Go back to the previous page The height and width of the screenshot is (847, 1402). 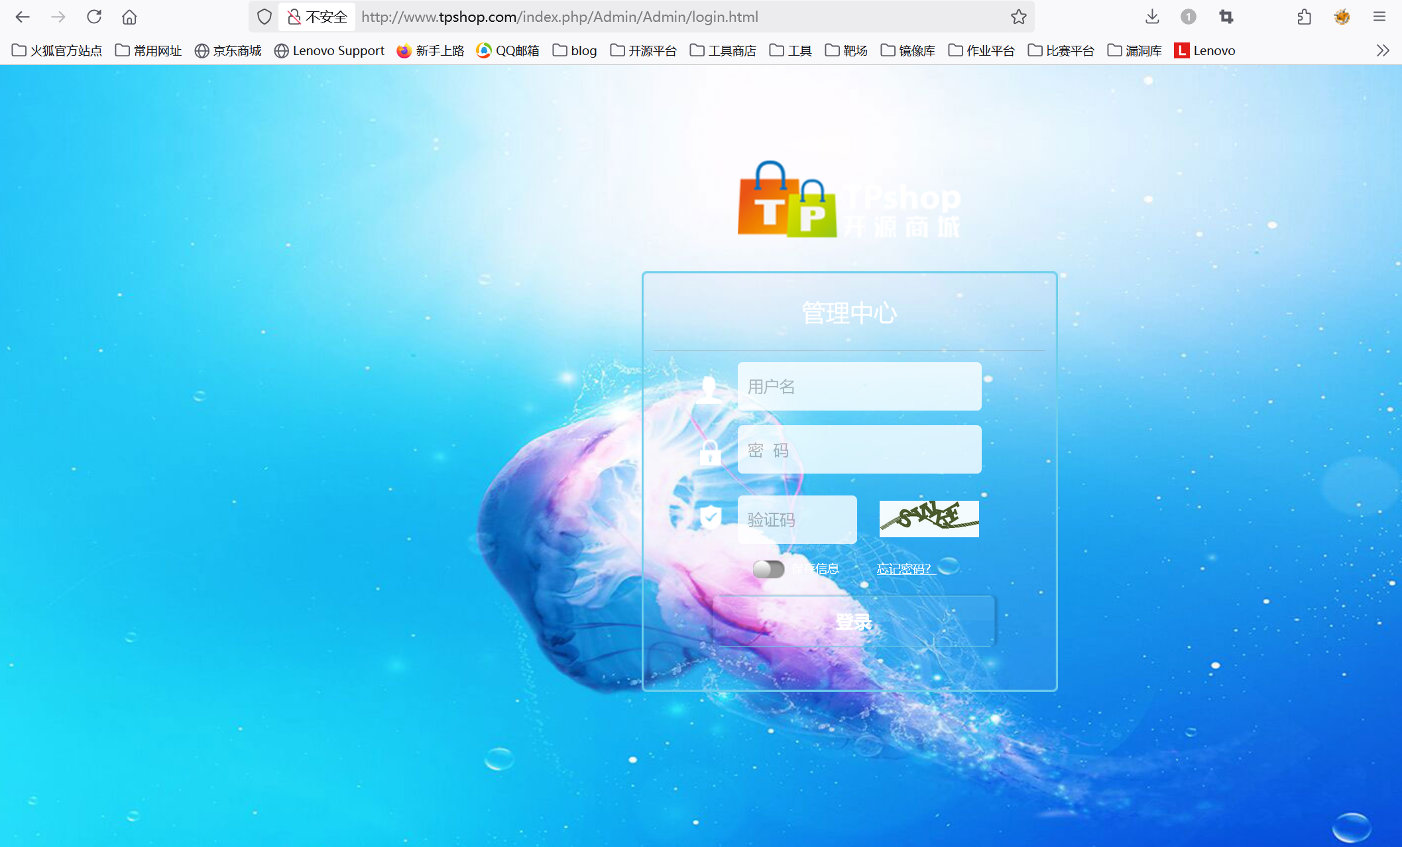23,17
